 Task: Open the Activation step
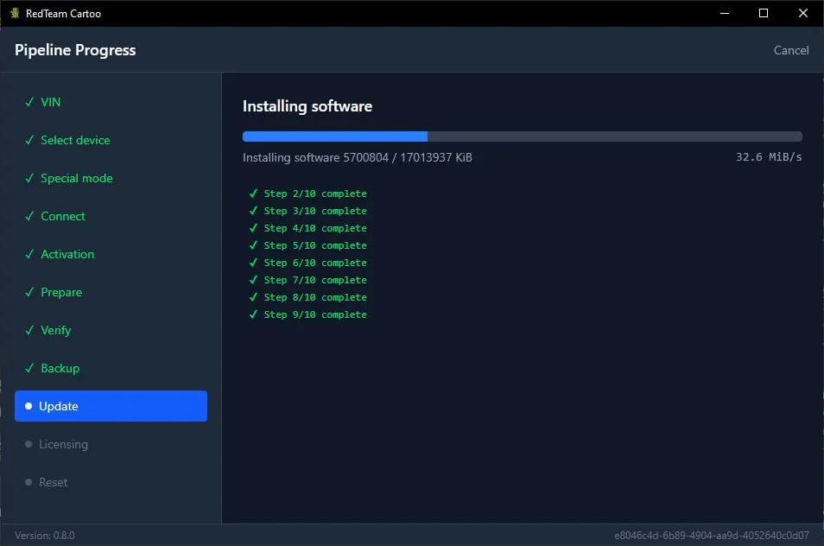[x=111, y=254]
